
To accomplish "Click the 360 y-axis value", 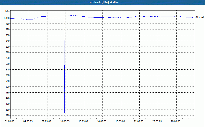I will click(8, 110).
